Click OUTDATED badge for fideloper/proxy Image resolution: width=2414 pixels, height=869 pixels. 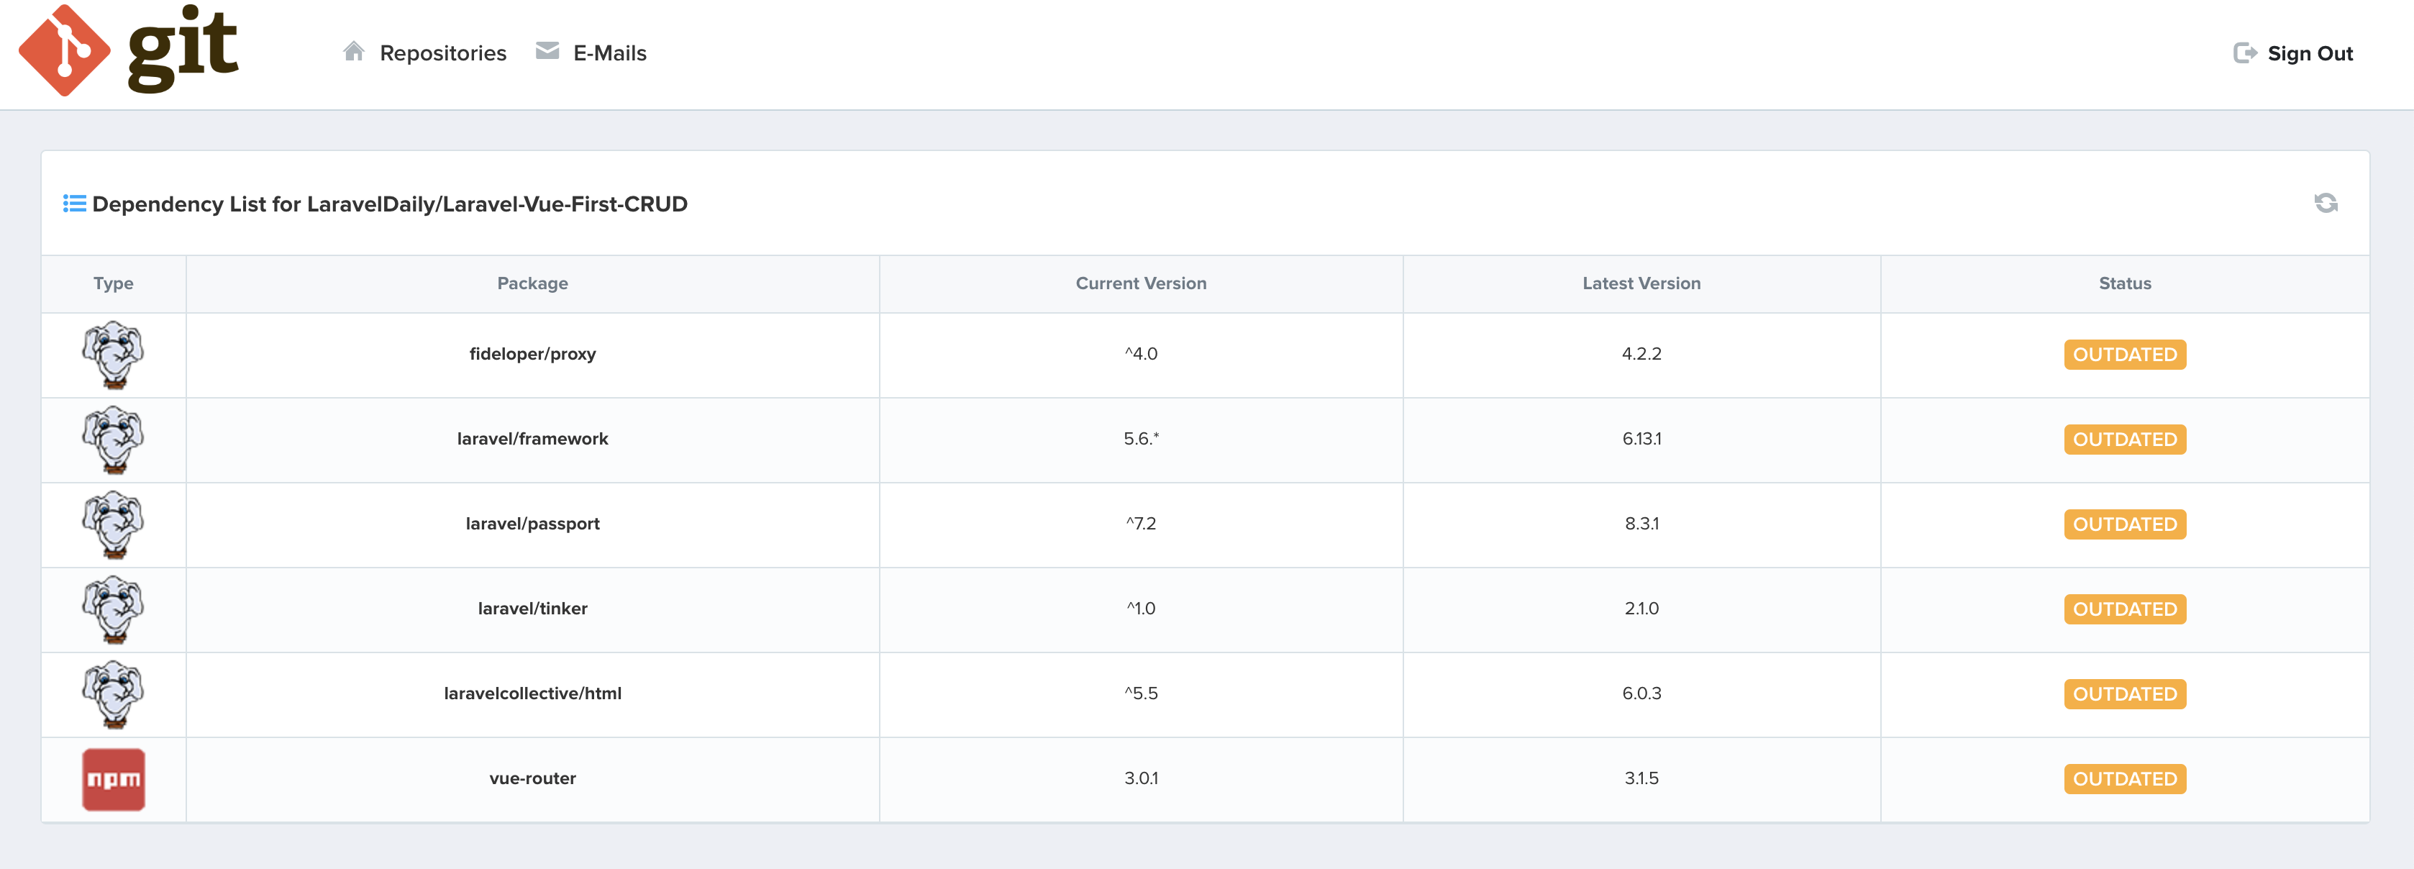click(x=2123, y=355)
